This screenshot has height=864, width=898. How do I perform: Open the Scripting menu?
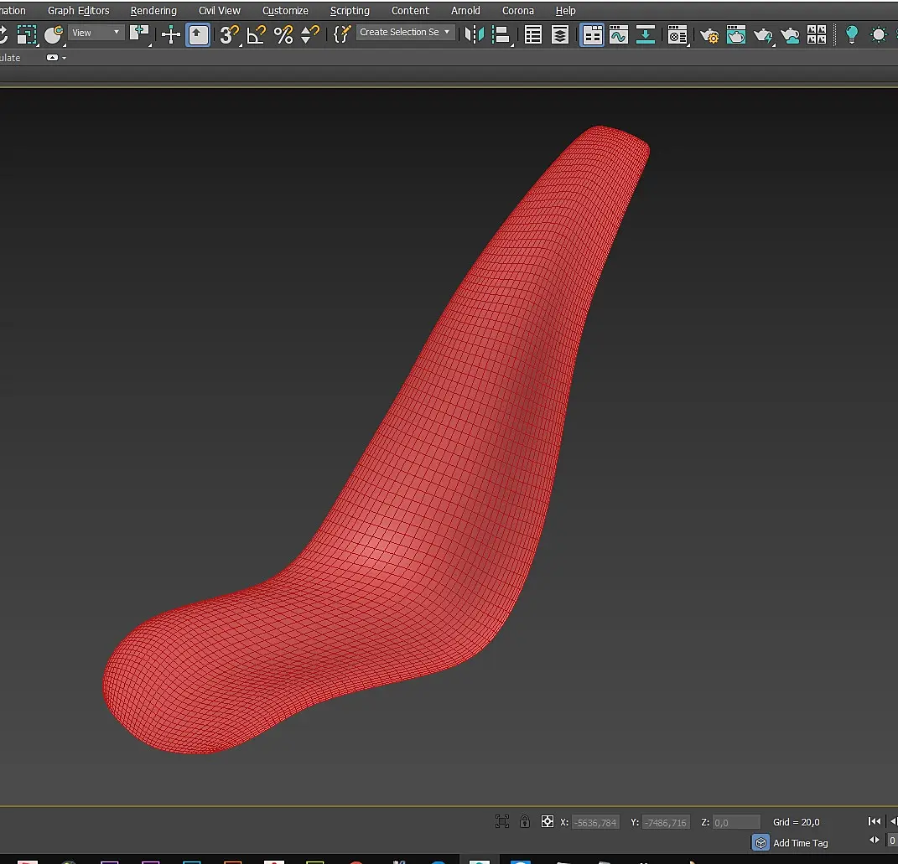click(x=350, y=10)
